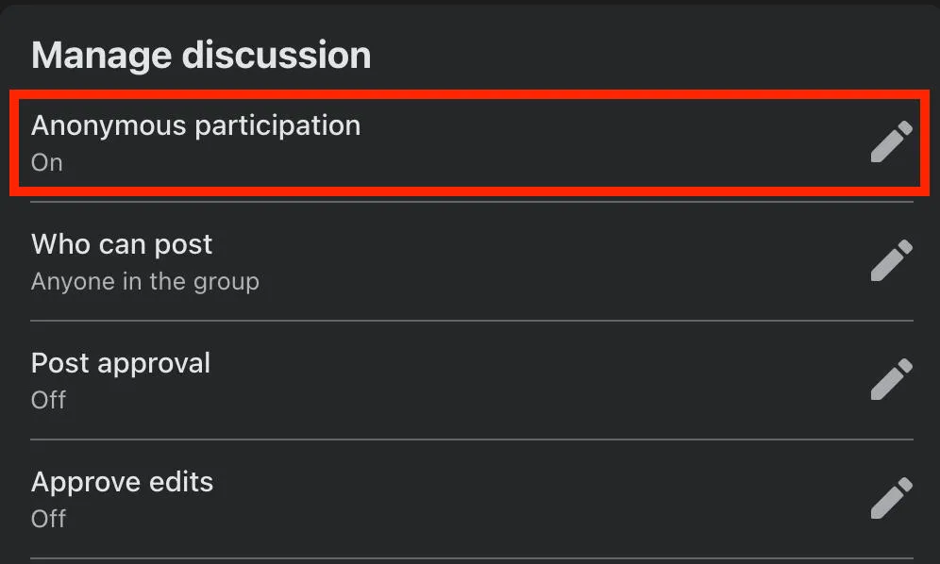Image resolution: width=940 pixels, height=564 pixels.
Task: Select the Approve edits setting label
Action: (123, 483)
